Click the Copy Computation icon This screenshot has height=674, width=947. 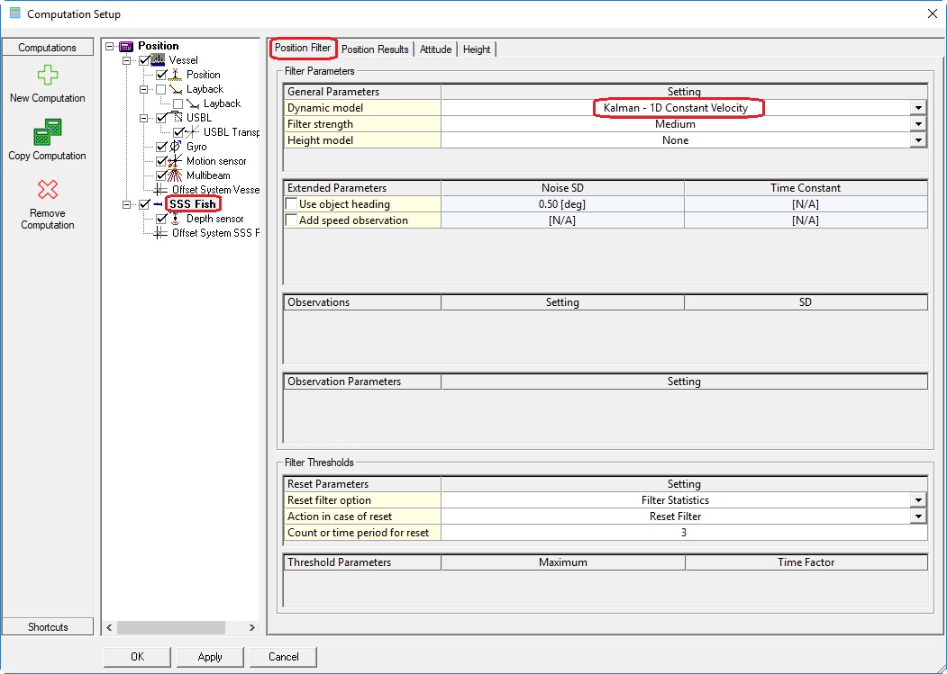(x=47, y=132)
